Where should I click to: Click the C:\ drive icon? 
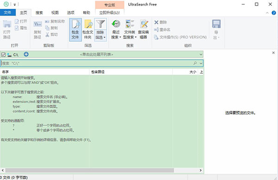pos(9,55)
